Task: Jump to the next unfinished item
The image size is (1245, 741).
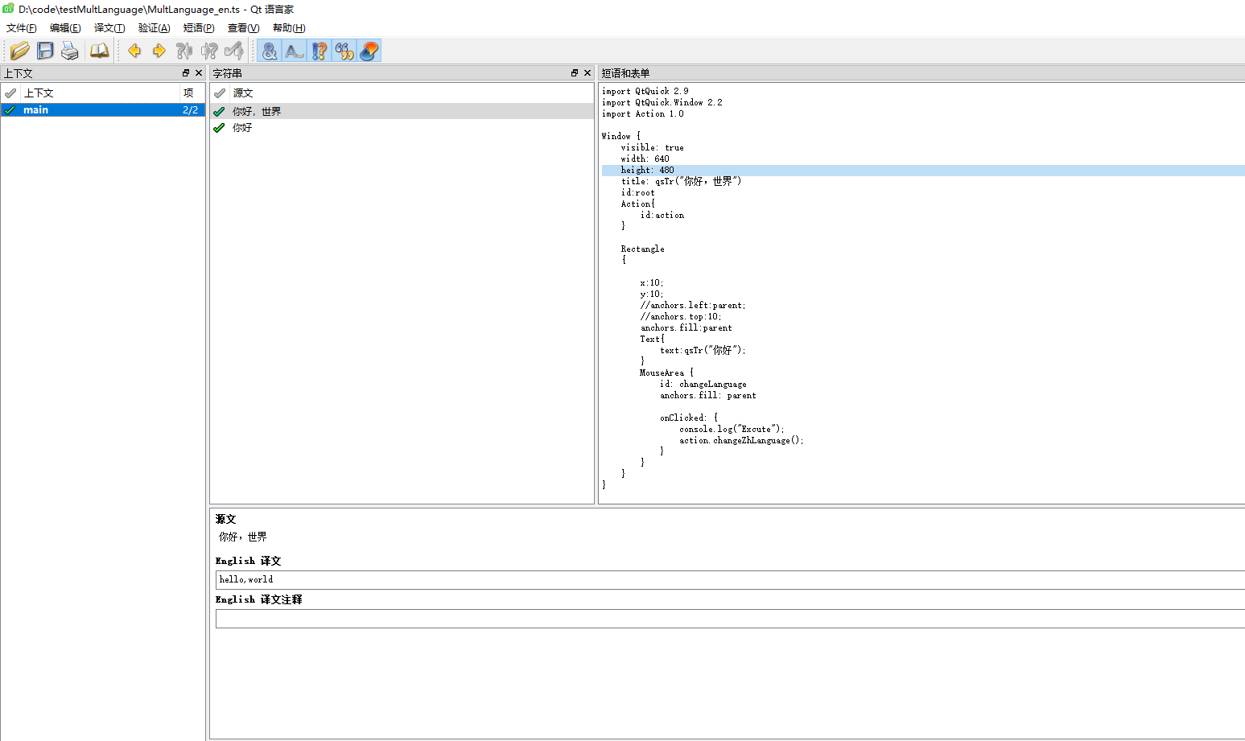Action: pos(209,51)
